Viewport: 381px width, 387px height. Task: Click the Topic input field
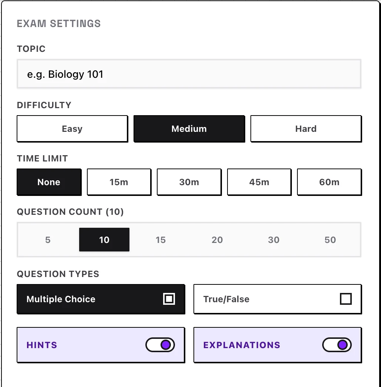(x=189, y=74)
